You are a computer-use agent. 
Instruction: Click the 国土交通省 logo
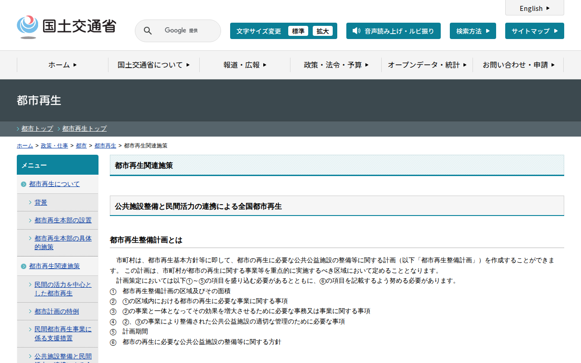66,27
